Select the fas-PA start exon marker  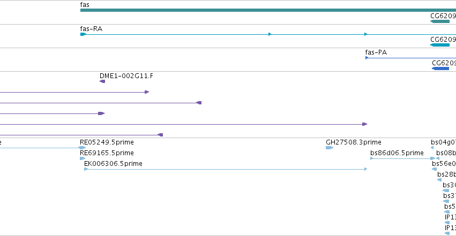tap(367, 58)
